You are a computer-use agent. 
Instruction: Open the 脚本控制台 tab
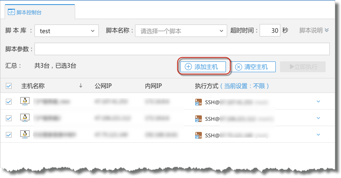(40, 12)
